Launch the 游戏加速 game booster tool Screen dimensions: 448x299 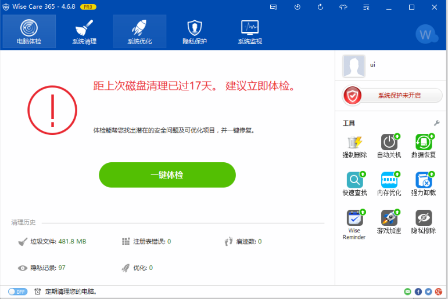coord(389,222)
